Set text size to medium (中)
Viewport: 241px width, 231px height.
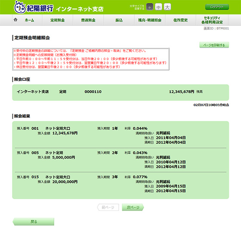pos(158,7)
